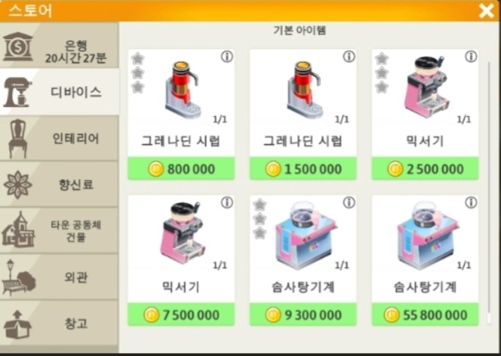The height and width of the screenshot is (356, 501).
Task: Buy 솜사탕기계 for 9 300 000 coins
Action: [x=303, y=315]
